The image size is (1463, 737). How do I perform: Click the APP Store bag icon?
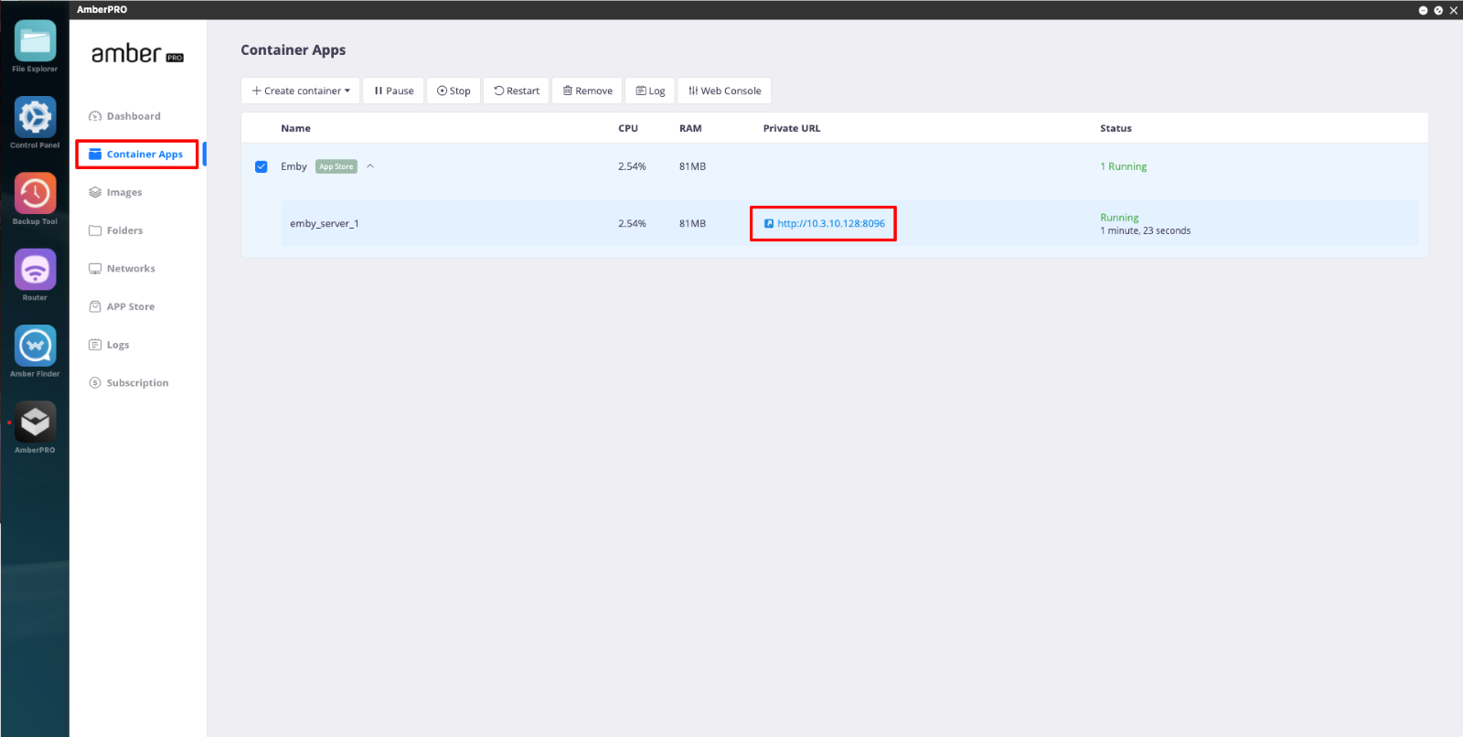point(95,306)
